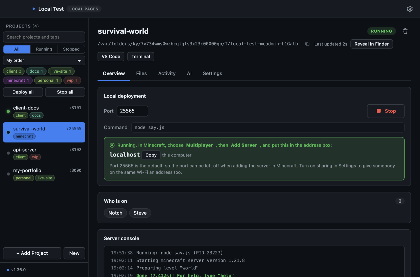The height and width of the screenshot is (277, 420).
Task: Switch to the Files tab
Action: [x=141, y=74]
